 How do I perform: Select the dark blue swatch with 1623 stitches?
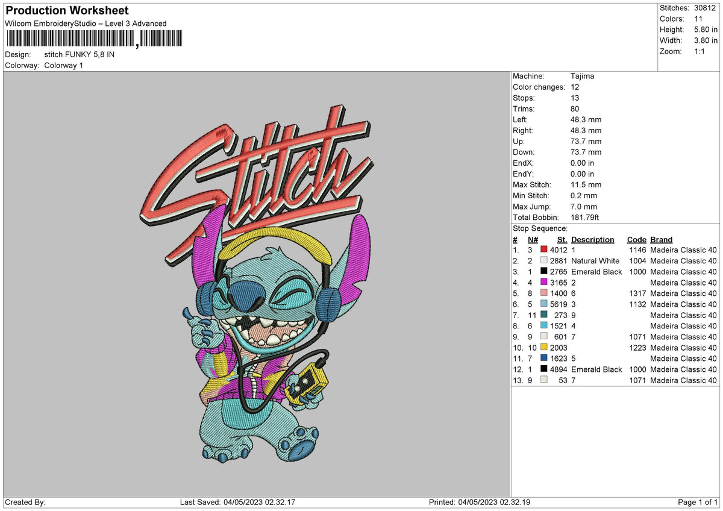[544, 359]
